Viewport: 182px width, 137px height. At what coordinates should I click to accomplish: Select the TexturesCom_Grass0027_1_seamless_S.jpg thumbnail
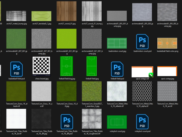92,91
